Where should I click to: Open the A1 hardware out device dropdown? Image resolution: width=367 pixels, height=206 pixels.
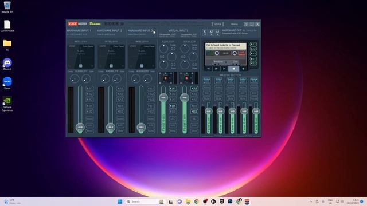pos(205,33)
